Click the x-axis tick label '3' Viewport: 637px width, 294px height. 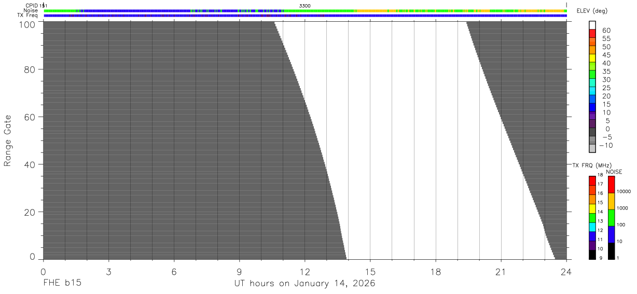pos(108,272)
